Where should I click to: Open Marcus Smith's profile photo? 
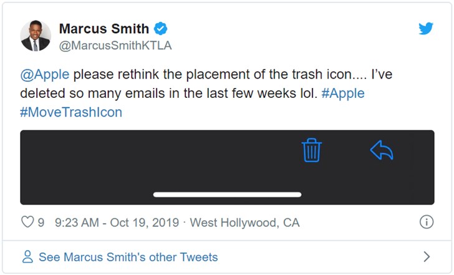36,36
